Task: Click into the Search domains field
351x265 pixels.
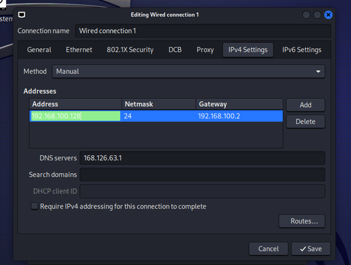Action: point(202,175)
